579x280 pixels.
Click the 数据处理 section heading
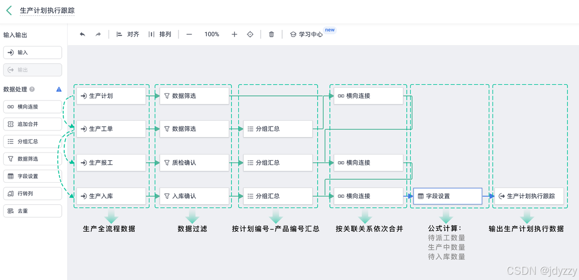[15, 89]
